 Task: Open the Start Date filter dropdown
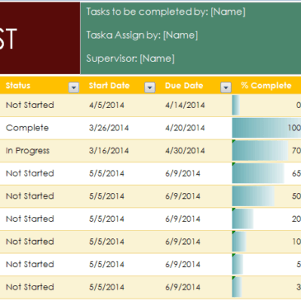(150, 87)
